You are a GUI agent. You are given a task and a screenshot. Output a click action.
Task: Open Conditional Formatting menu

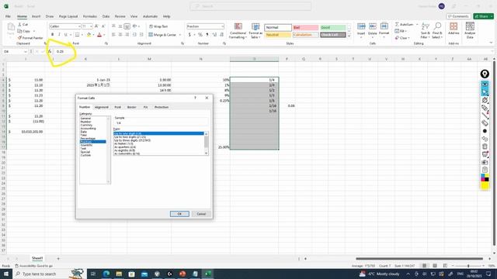(238, 31)
